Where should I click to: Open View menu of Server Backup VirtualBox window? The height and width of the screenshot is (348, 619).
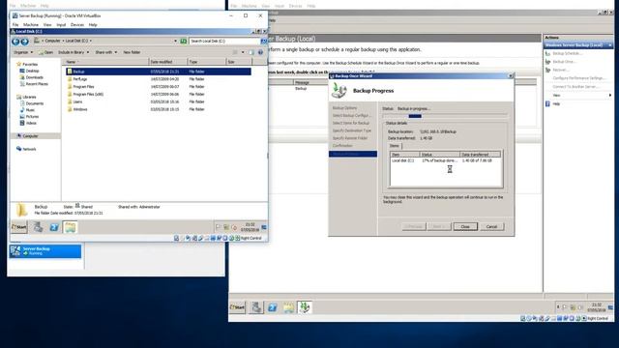tap(47, 24)
